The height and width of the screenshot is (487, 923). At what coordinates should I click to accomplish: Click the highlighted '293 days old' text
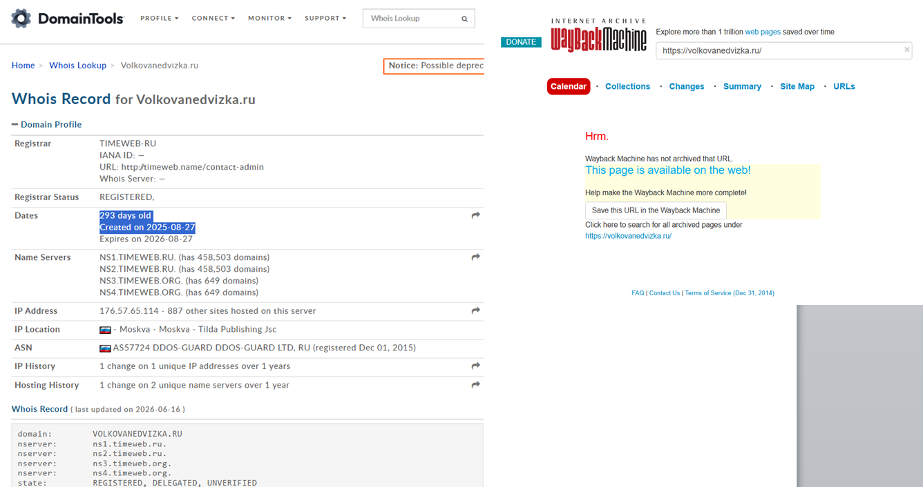pos(126,216)
